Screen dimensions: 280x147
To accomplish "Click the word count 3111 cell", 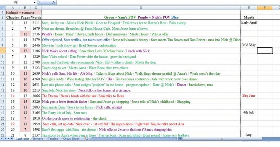I will (x=36, y=23).
